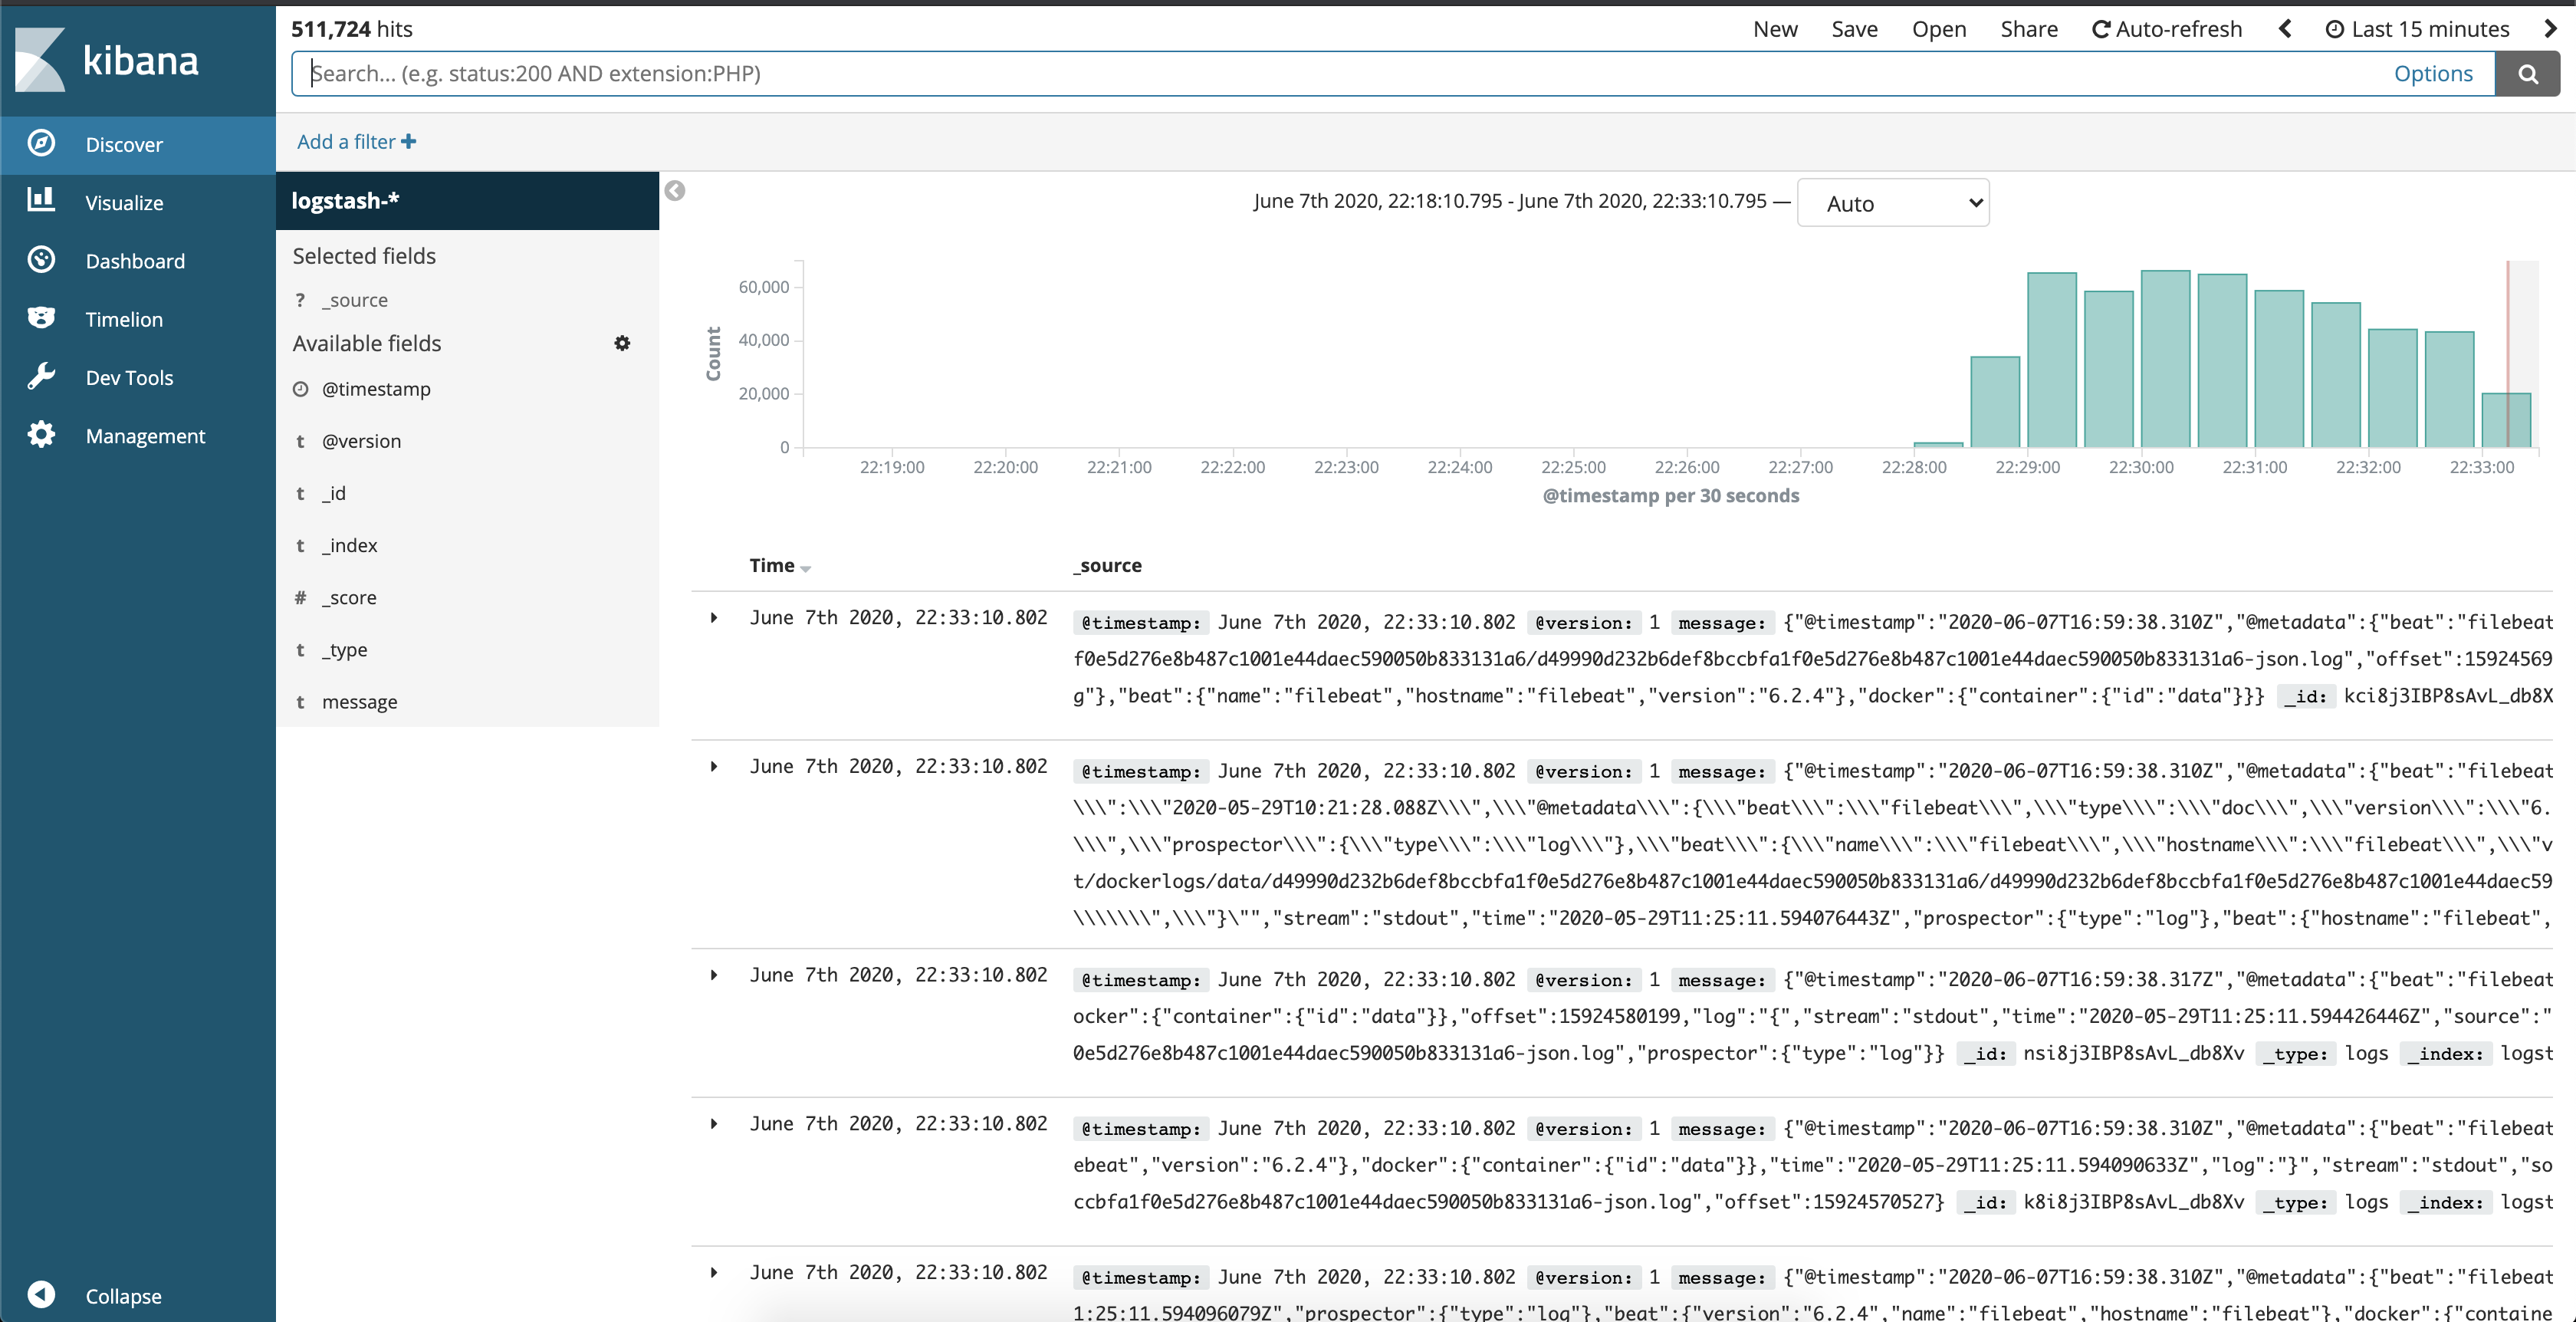The height and width of the screenshot is (1322, 2576).
Task: Click the magnifier search submit button
Action: pos(2526,74)
